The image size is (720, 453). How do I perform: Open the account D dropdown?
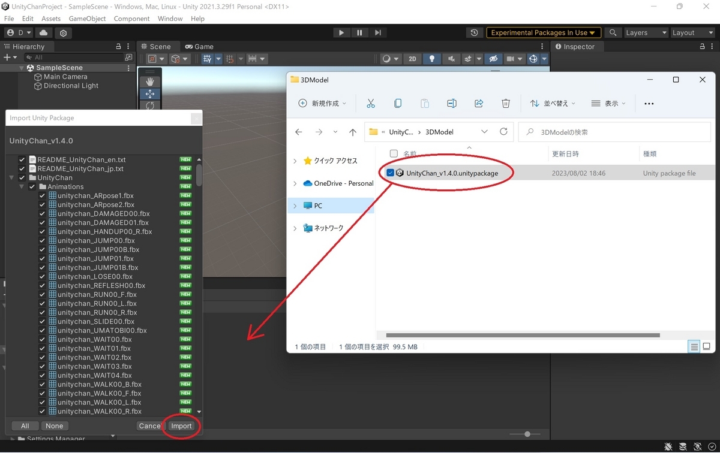(x=20, y=33)
